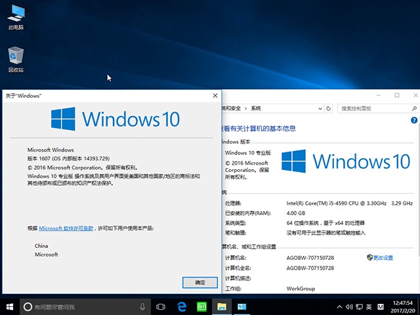Click the blue help question mark icon
This screenshot has height=315, width=420.
[x=413, y=121]
